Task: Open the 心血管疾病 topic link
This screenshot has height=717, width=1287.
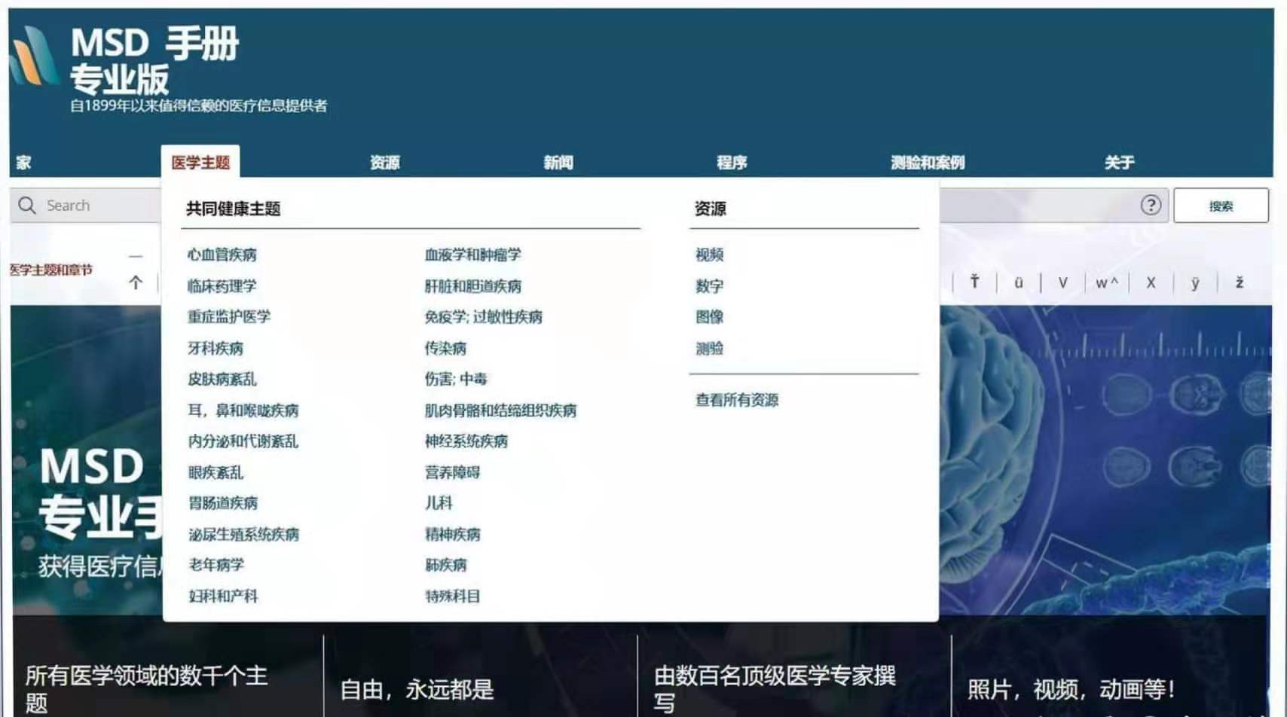Action: (222, 255)
